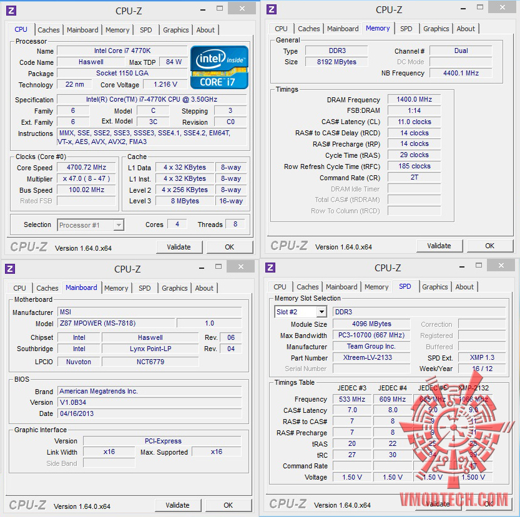Click the BIOS Version field V1.0B34
Screen dimensions: 520x517
pos(150,402)
